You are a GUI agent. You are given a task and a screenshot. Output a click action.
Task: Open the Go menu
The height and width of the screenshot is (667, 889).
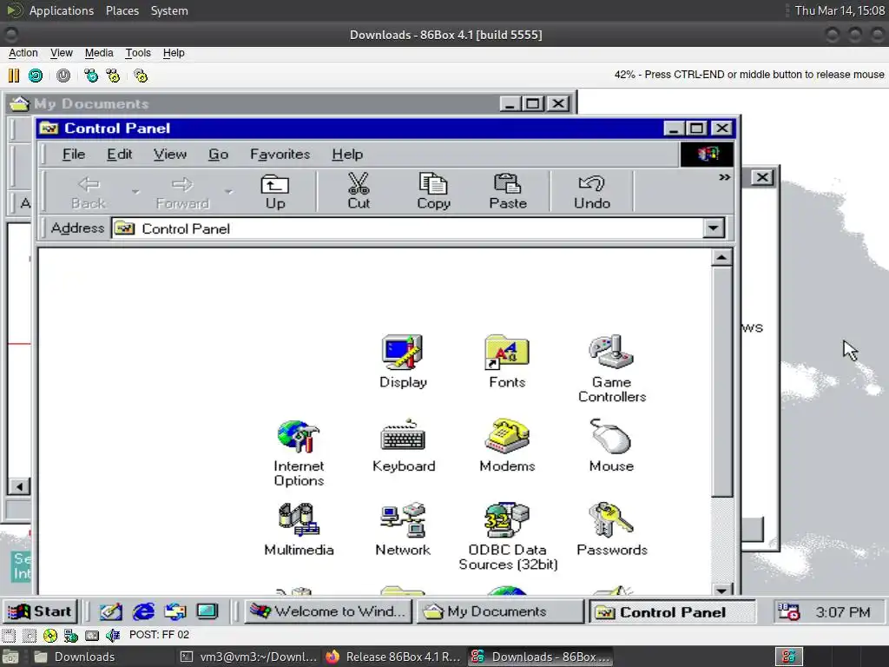218,155
